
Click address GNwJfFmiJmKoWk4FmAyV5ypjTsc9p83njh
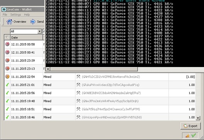click(x=110, y=101)
